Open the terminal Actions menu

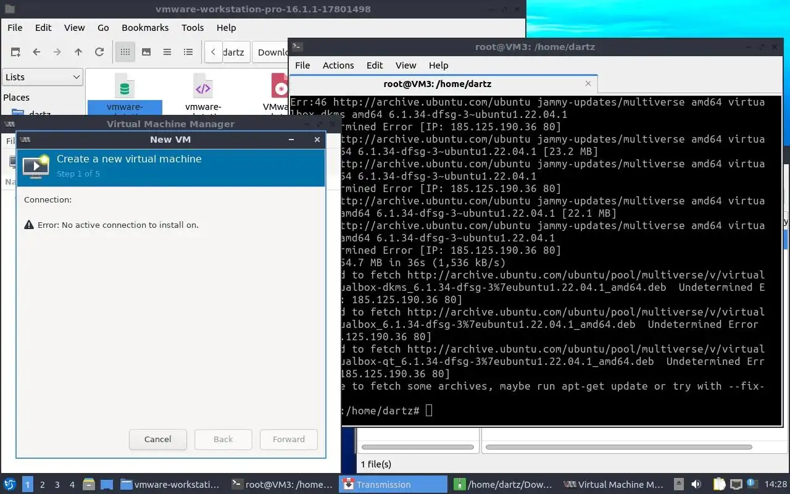[x=338, y=65]
